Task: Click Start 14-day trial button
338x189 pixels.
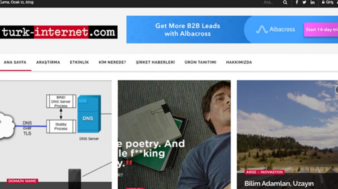Action: pyautogui.click(x=321, y=30)
